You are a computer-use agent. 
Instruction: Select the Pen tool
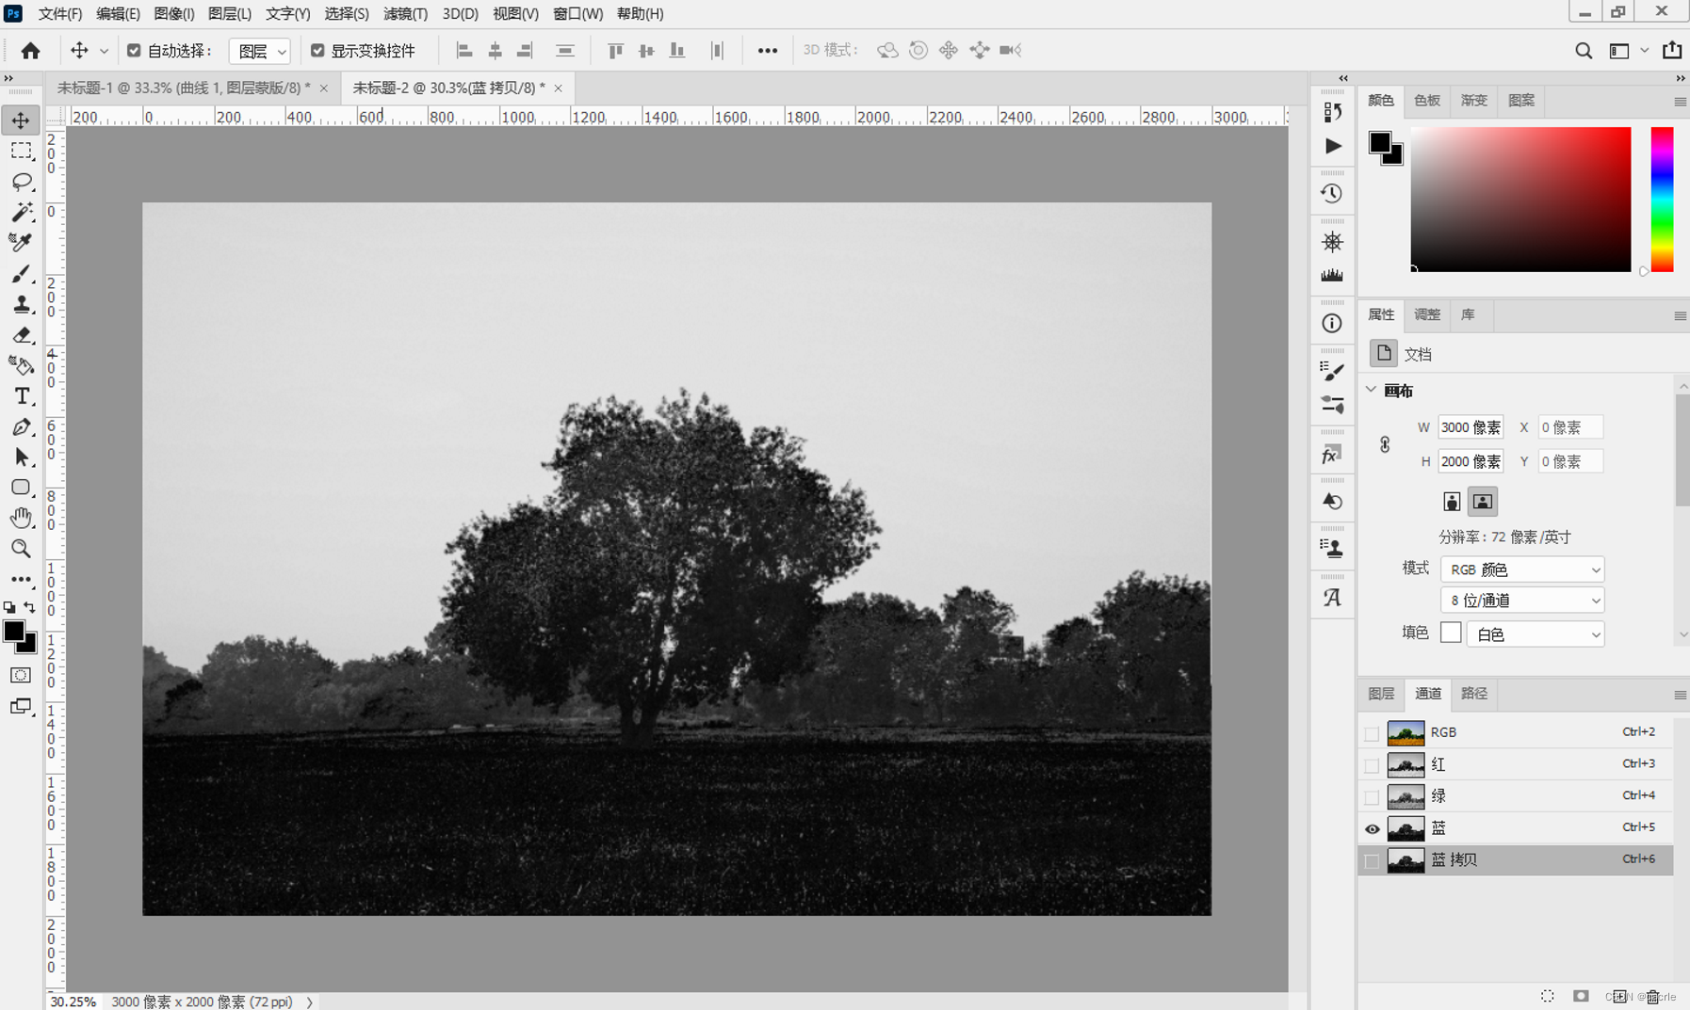click(21, 426)
